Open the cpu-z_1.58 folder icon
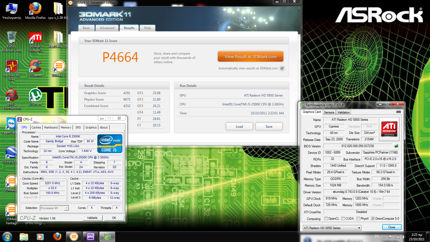This screenshot has height=242, width=430. coord(57,11)
